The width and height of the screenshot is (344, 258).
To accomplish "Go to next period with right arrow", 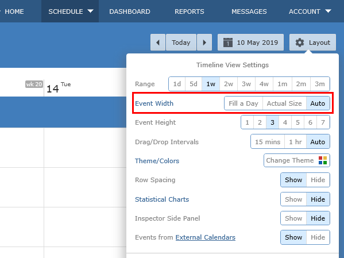I will tap(204, 43).
